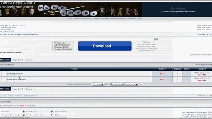212x119 pixels.
Task: Click the upper Page 1 of 1 text
Action: coord(18,60)
